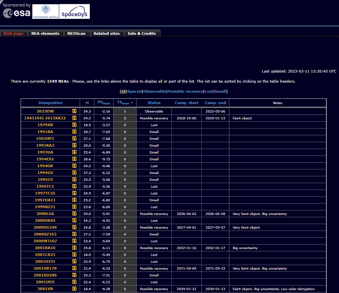339x293 pixels.
Task: Show All objects filter link
Action: 123,91
